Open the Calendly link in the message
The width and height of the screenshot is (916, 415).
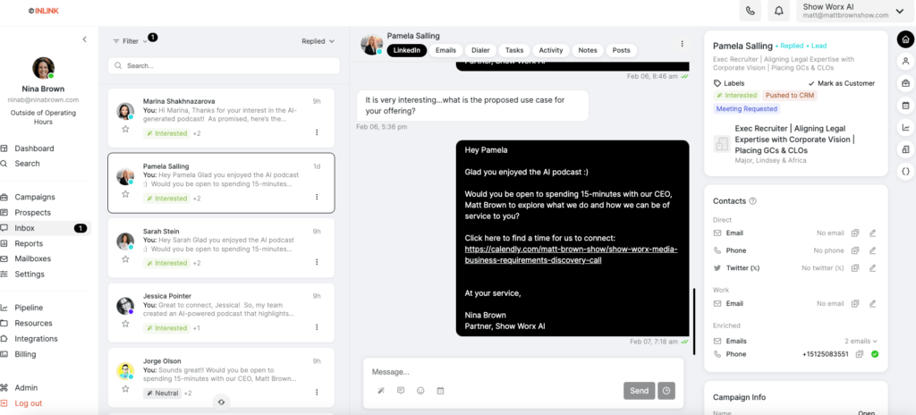click(x=572, y=254)
